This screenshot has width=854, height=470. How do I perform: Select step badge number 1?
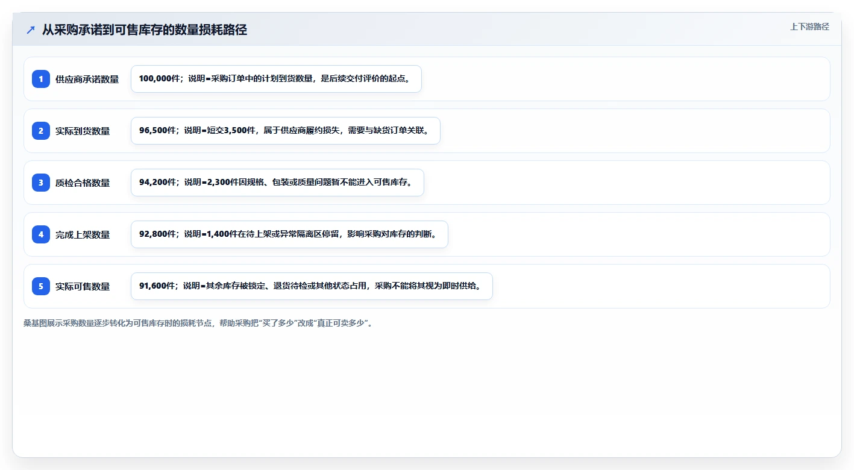(41, 79)
